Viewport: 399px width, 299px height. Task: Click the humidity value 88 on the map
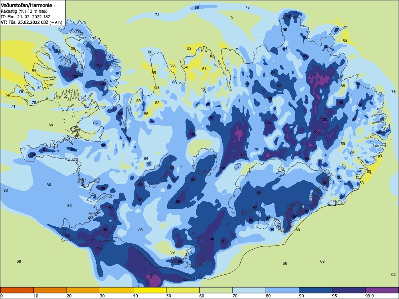point(197,7)
